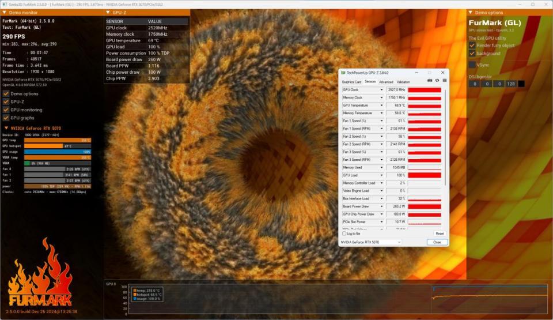Viewport: 553px width, 320px height.
Task: Open the Fan 1 Speed (%) dropdown
Action: click(381, 121)
